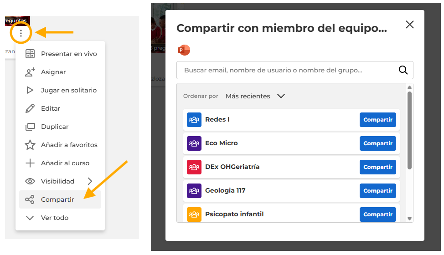The height and width of the screenshot is (255, 444).
Task: Share with the Geologia 117 group
Action: click(x=377, y=191)
